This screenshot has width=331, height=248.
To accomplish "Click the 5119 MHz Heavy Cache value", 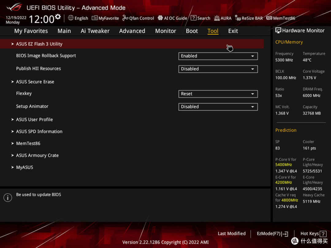I will (x=312, y=201).
